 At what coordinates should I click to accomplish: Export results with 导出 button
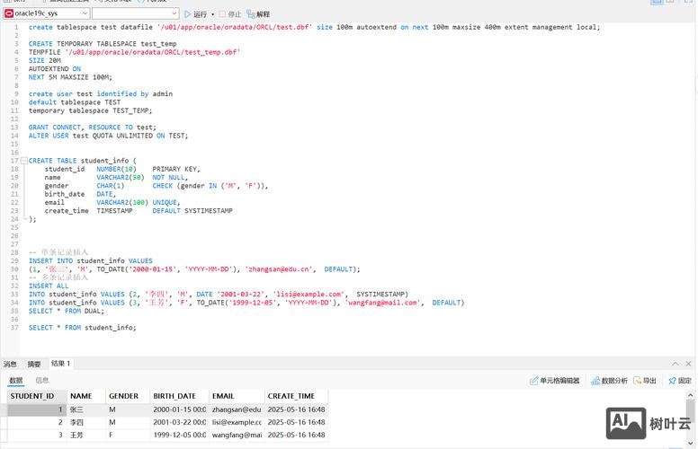point(645,381)
